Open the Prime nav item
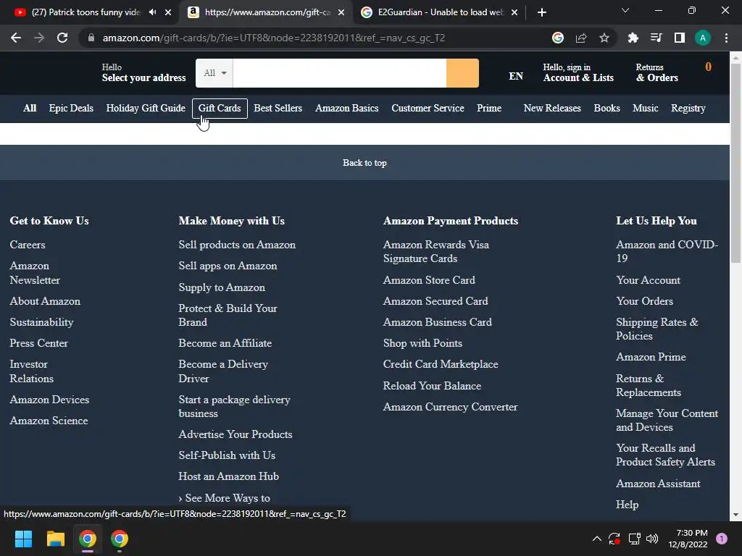 pos(489,109)
